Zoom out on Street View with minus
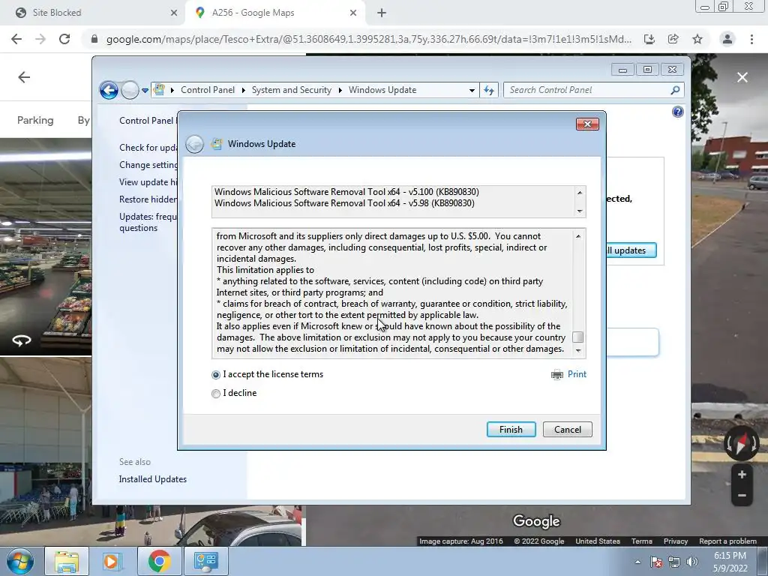Screen dimensions: 768x576 pos(742,496)
